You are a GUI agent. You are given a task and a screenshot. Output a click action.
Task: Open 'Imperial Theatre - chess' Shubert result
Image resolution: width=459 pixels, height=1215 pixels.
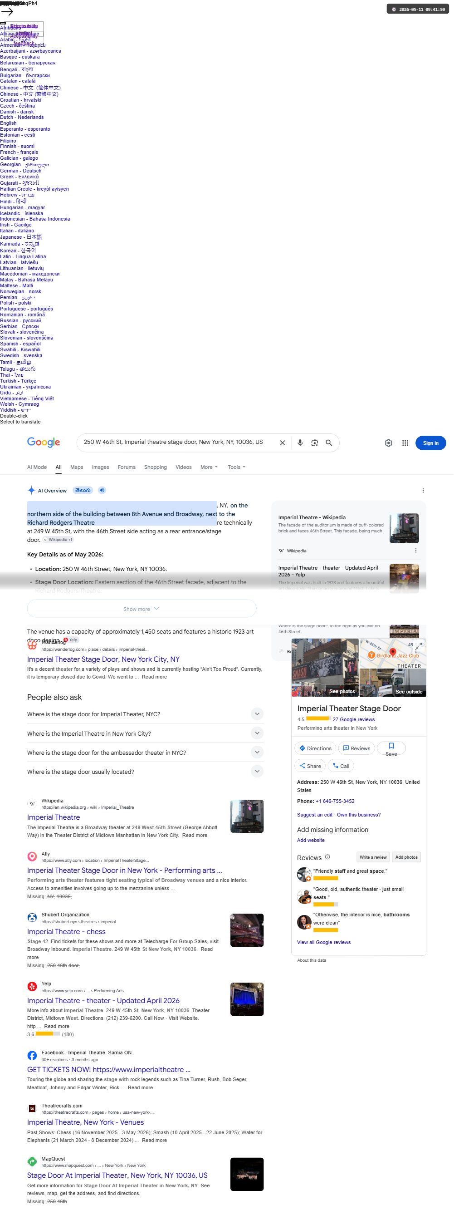click(67, 942)
